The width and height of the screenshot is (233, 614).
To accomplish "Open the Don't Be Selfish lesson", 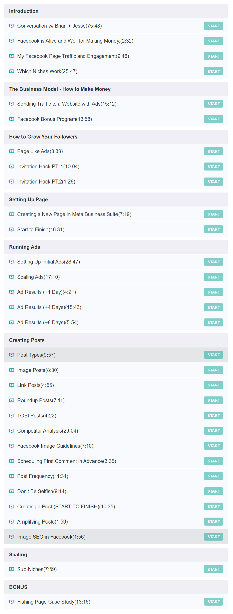I will (42, 491).
